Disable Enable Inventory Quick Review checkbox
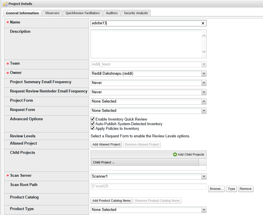This screenshot has width=263, height=215. coord(93,119)
